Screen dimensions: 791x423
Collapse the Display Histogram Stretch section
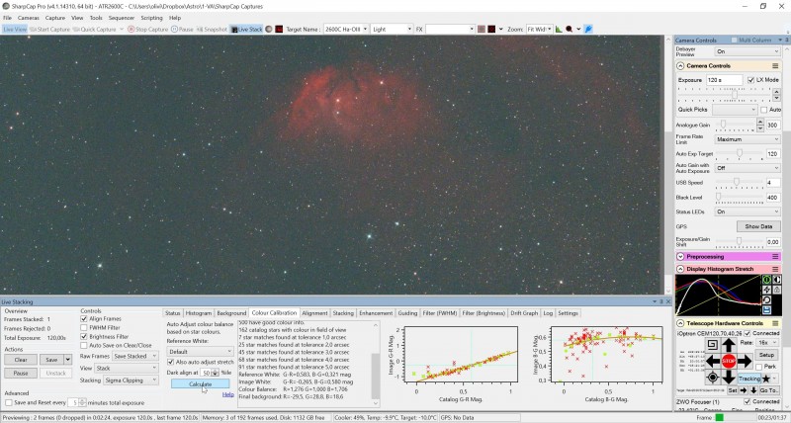point(680,269)
